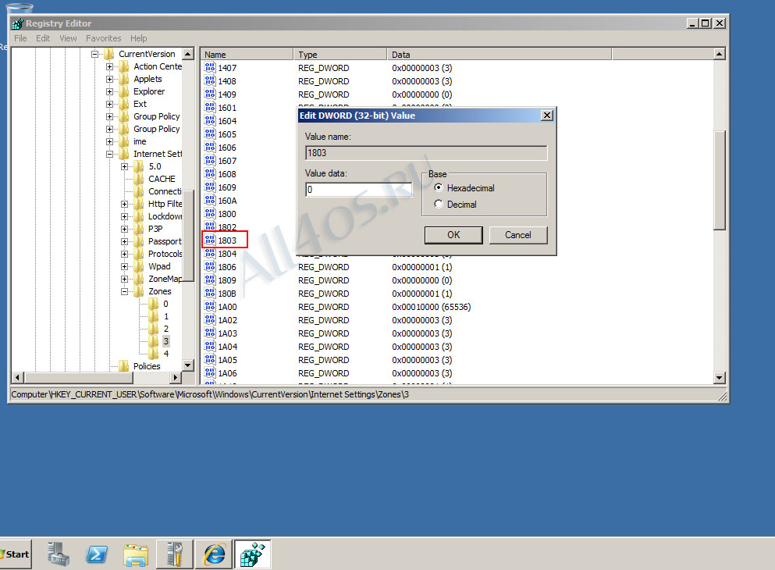Sort values by the Type column header
The image size is (775, 570).
(340, 55)
